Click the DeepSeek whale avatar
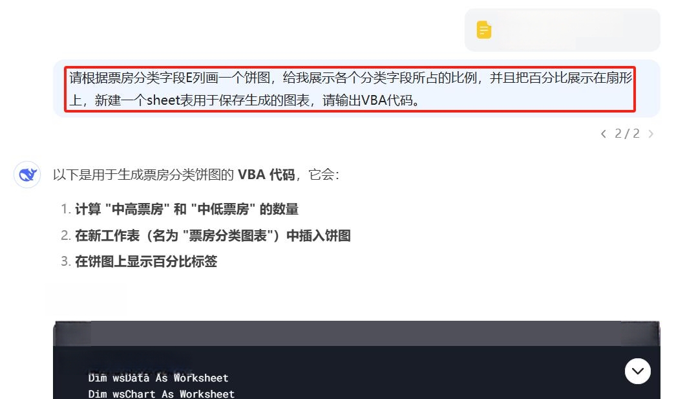676x399 pixels. click(x=27, y=175)
